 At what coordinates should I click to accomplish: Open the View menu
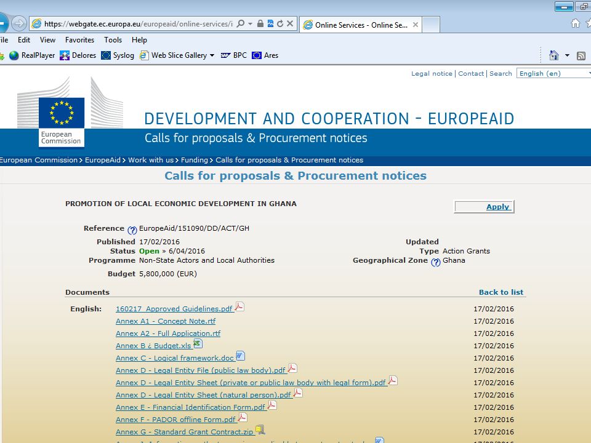click(47, 40)
